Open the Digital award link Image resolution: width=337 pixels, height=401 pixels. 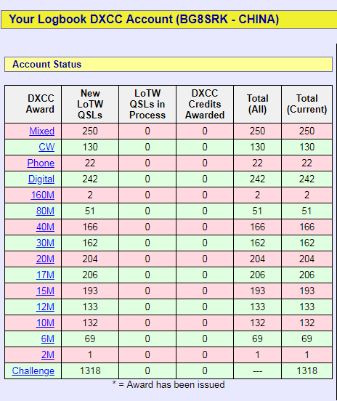[41, 179]
